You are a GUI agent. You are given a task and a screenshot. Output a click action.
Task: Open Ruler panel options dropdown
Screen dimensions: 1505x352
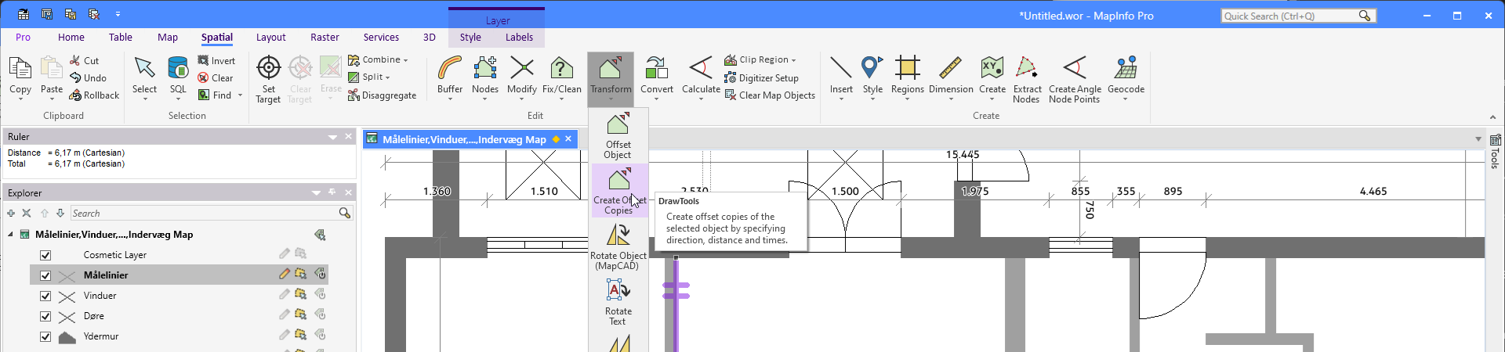pyautogui.click(x=332, y=137)
